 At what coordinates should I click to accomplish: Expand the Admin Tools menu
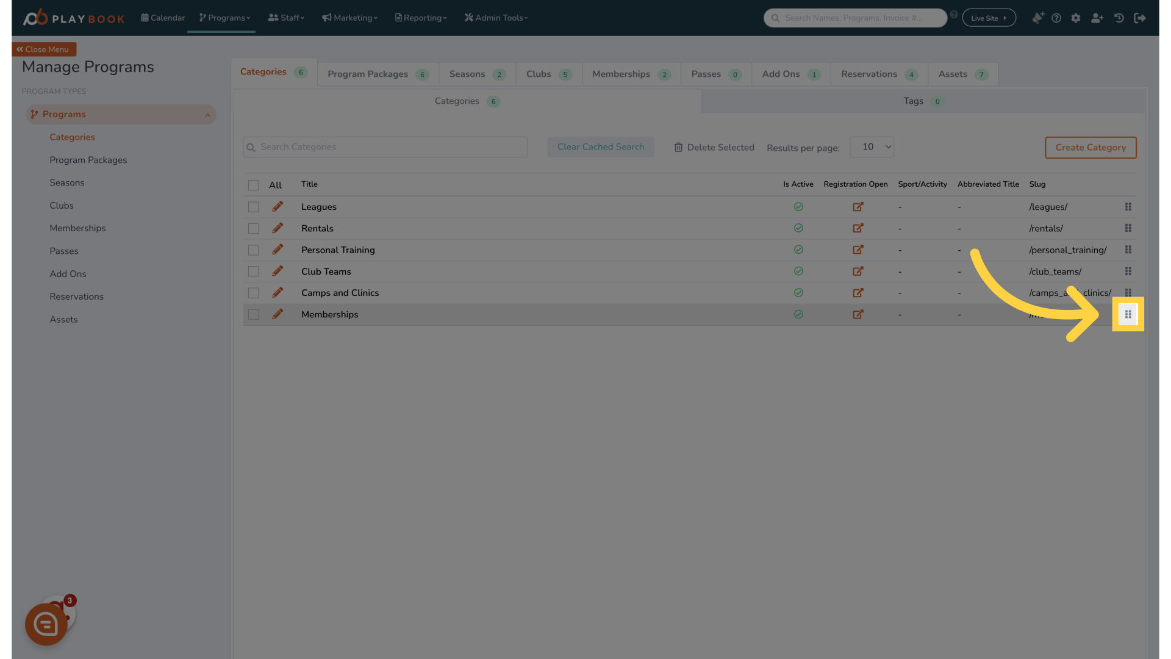coord(496,18)
